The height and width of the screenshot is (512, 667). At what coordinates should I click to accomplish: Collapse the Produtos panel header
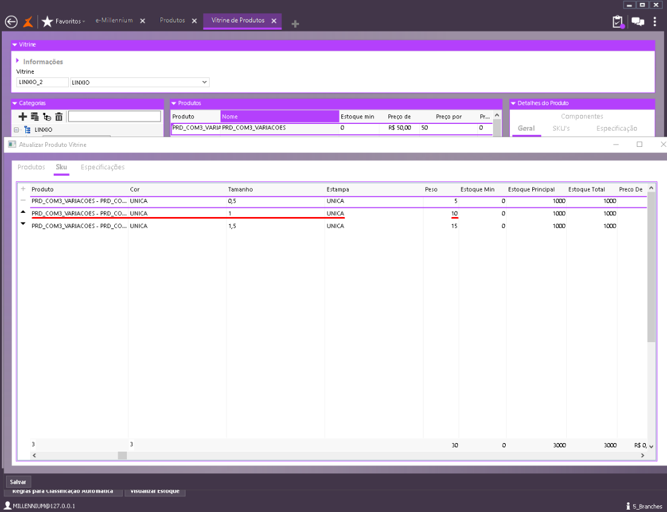174,103
